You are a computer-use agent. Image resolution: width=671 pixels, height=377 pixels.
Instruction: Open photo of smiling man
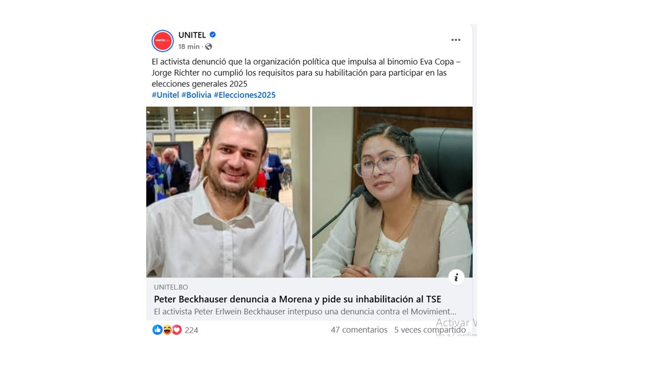[228, 192]
